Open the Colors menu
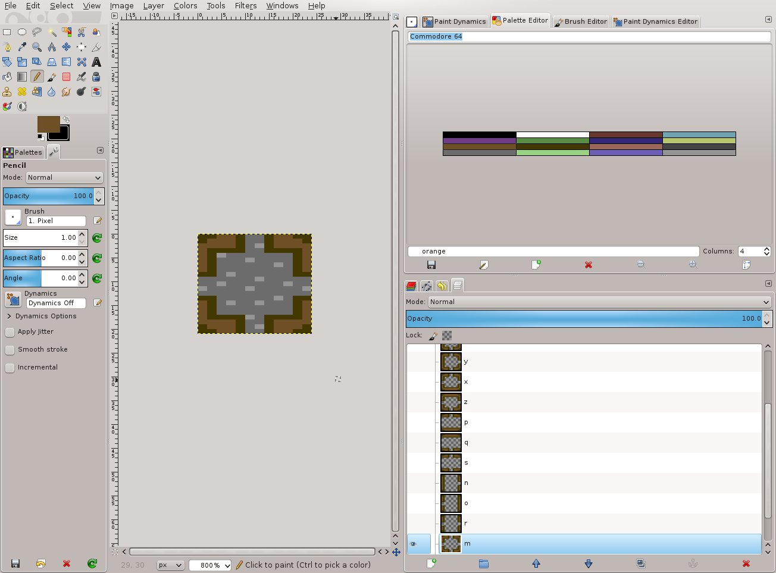The height and width of the screenshot is (573, 776). click(185, 6)
